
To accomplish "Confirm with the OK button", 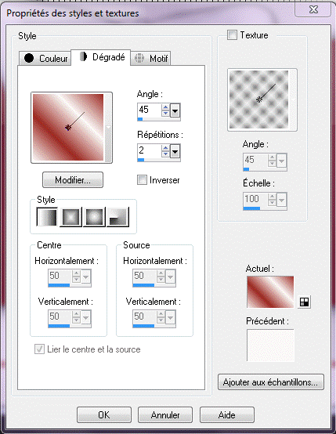I will click(104, 414).
